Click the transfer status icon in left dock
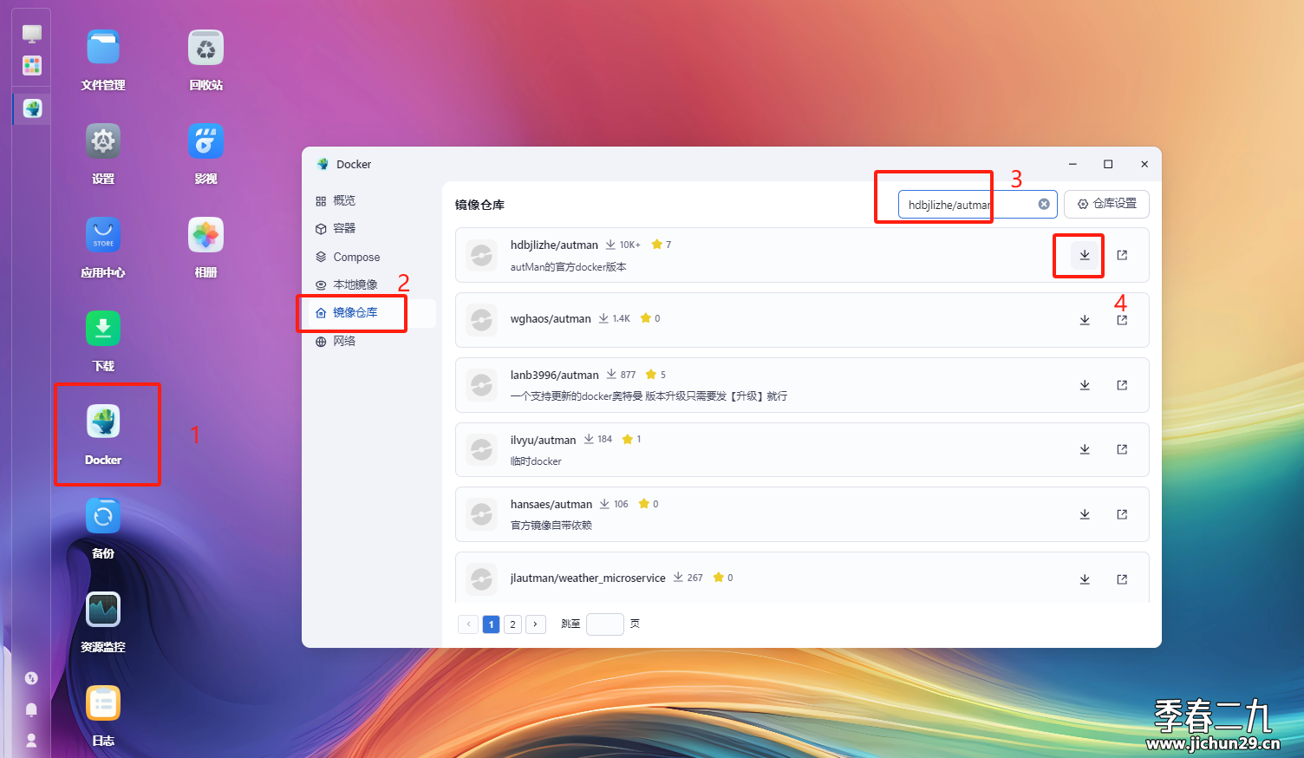Screen dimensions: 1304x758 (31, 678)
